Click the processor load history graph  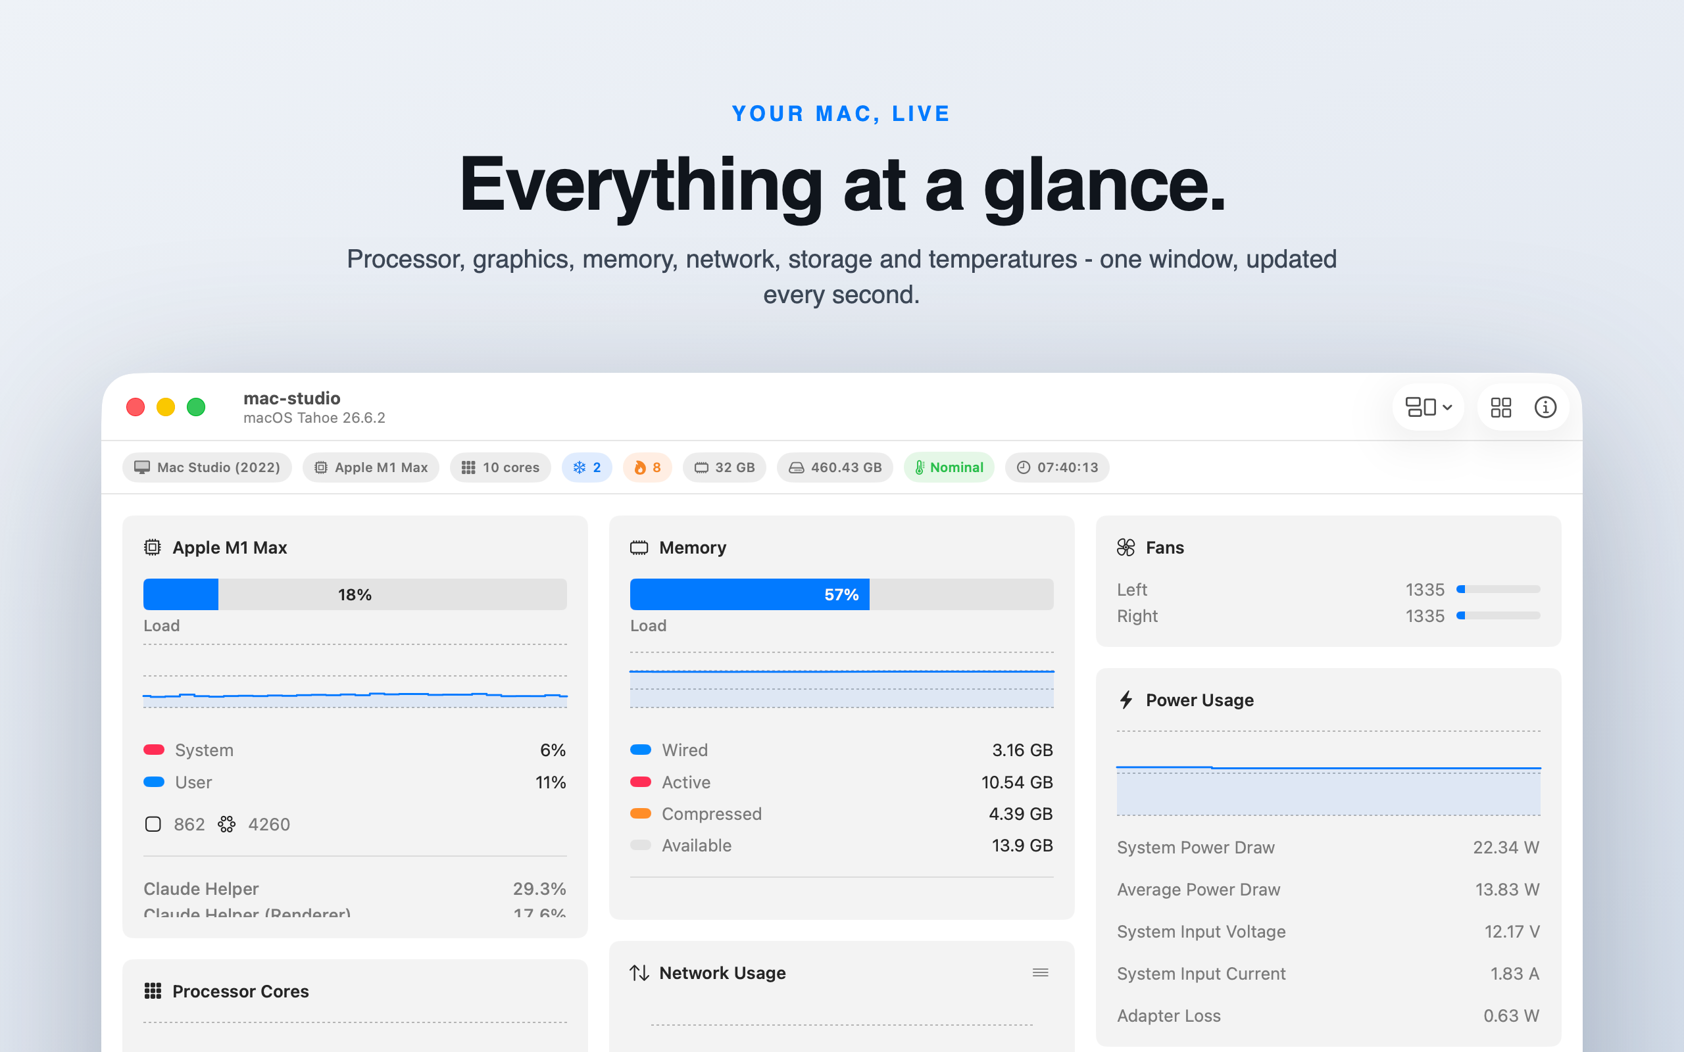(355, 677)
